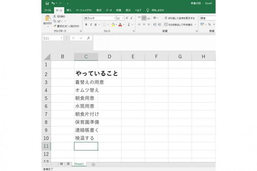Switch to the 夜 sheet tab
Screen dimensions: 257x171
(x=68, y=164)
